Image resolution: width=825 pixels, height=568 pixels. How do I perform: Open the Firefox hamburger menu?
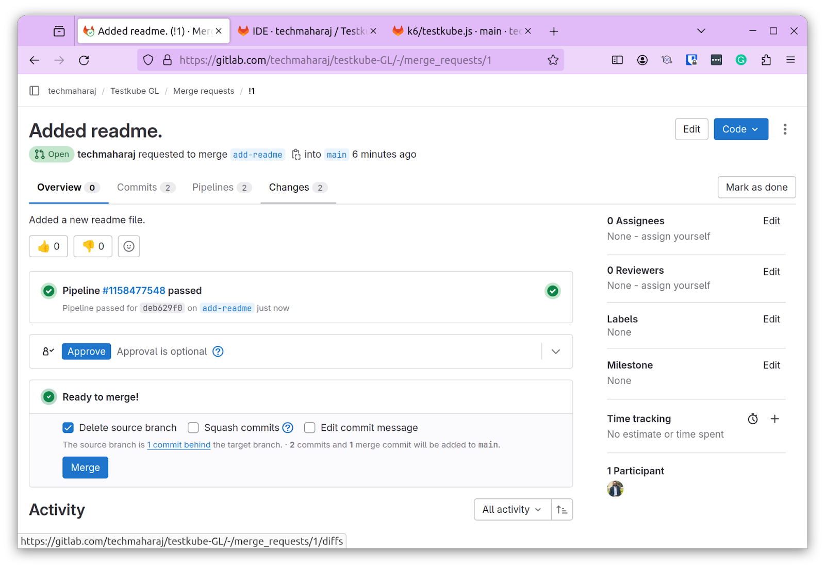pyautogui.click(x=790, y=60)
